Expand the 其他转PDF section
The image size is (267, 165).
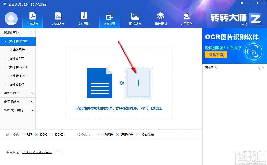coord(18,93)
